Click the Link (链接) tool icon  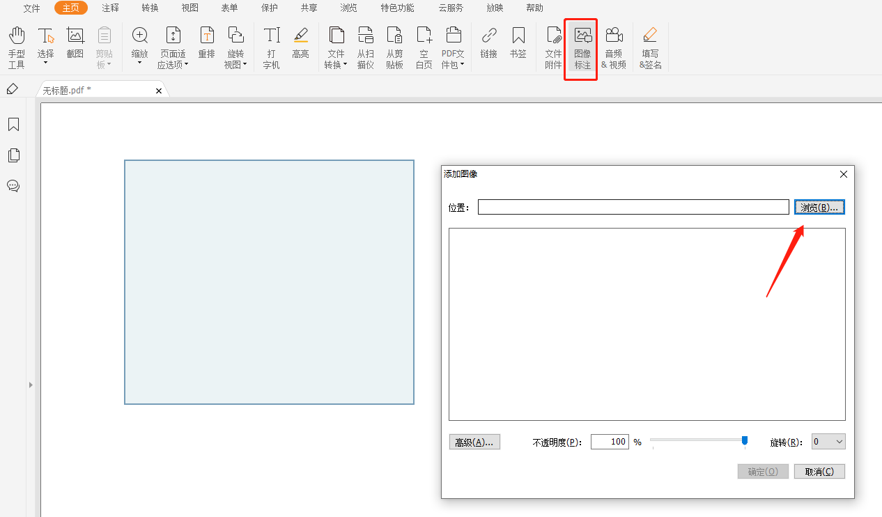[x=489, y=43]
